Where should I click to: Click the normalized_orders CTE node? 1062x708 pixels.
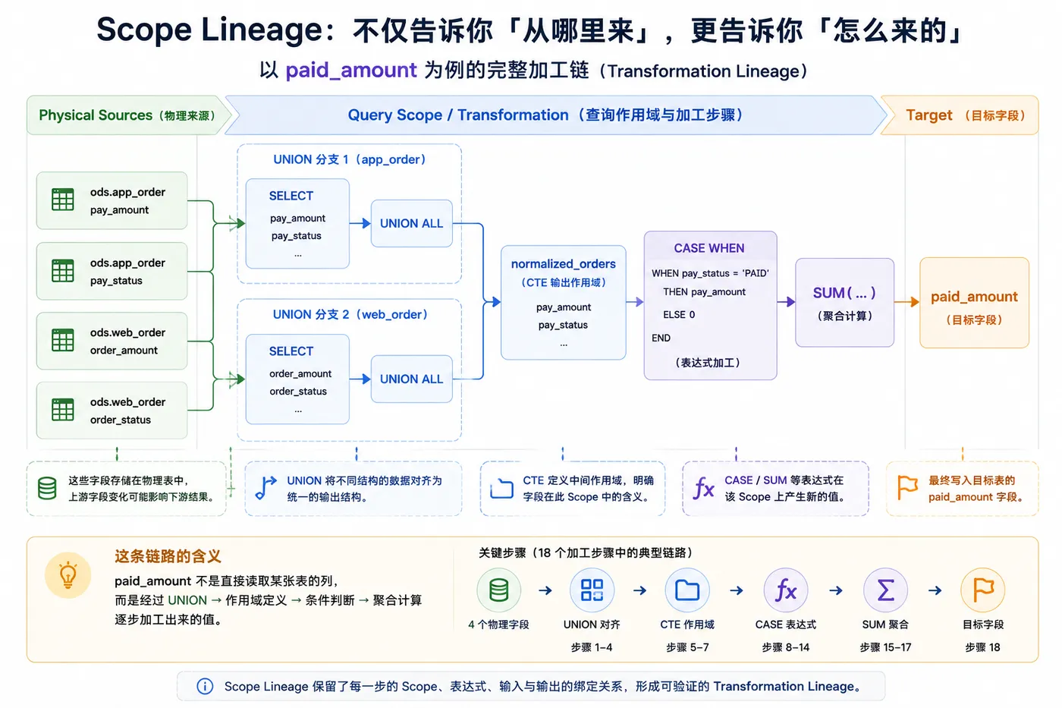pyautogui.click(x=564, y=302)
